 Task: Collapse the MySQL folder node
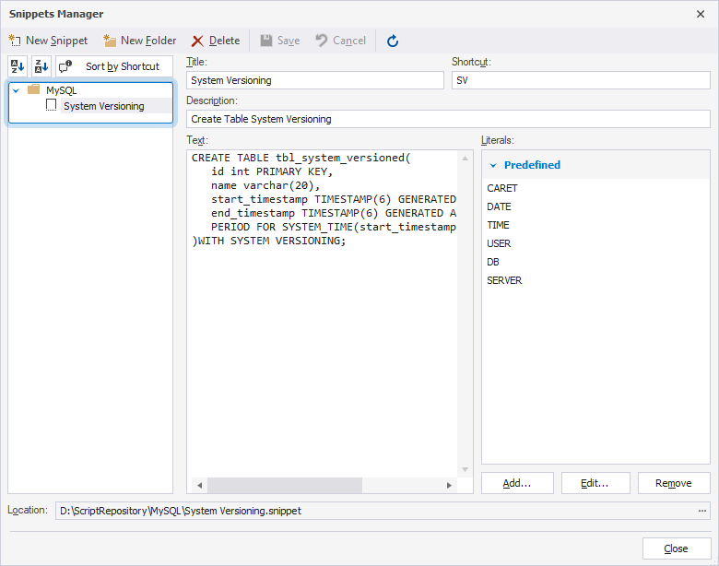[16, 90]
